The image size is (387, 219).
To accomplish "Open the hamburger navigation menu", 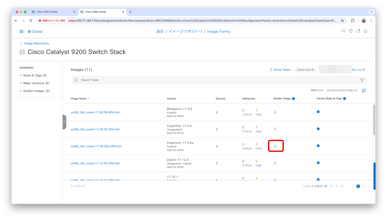I will (21, 32).
